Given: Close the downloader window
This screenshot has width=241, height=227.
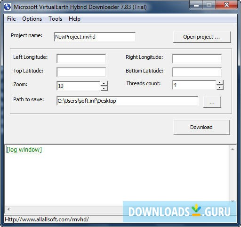Looking at the screenshot, I should tap(226, 5).
